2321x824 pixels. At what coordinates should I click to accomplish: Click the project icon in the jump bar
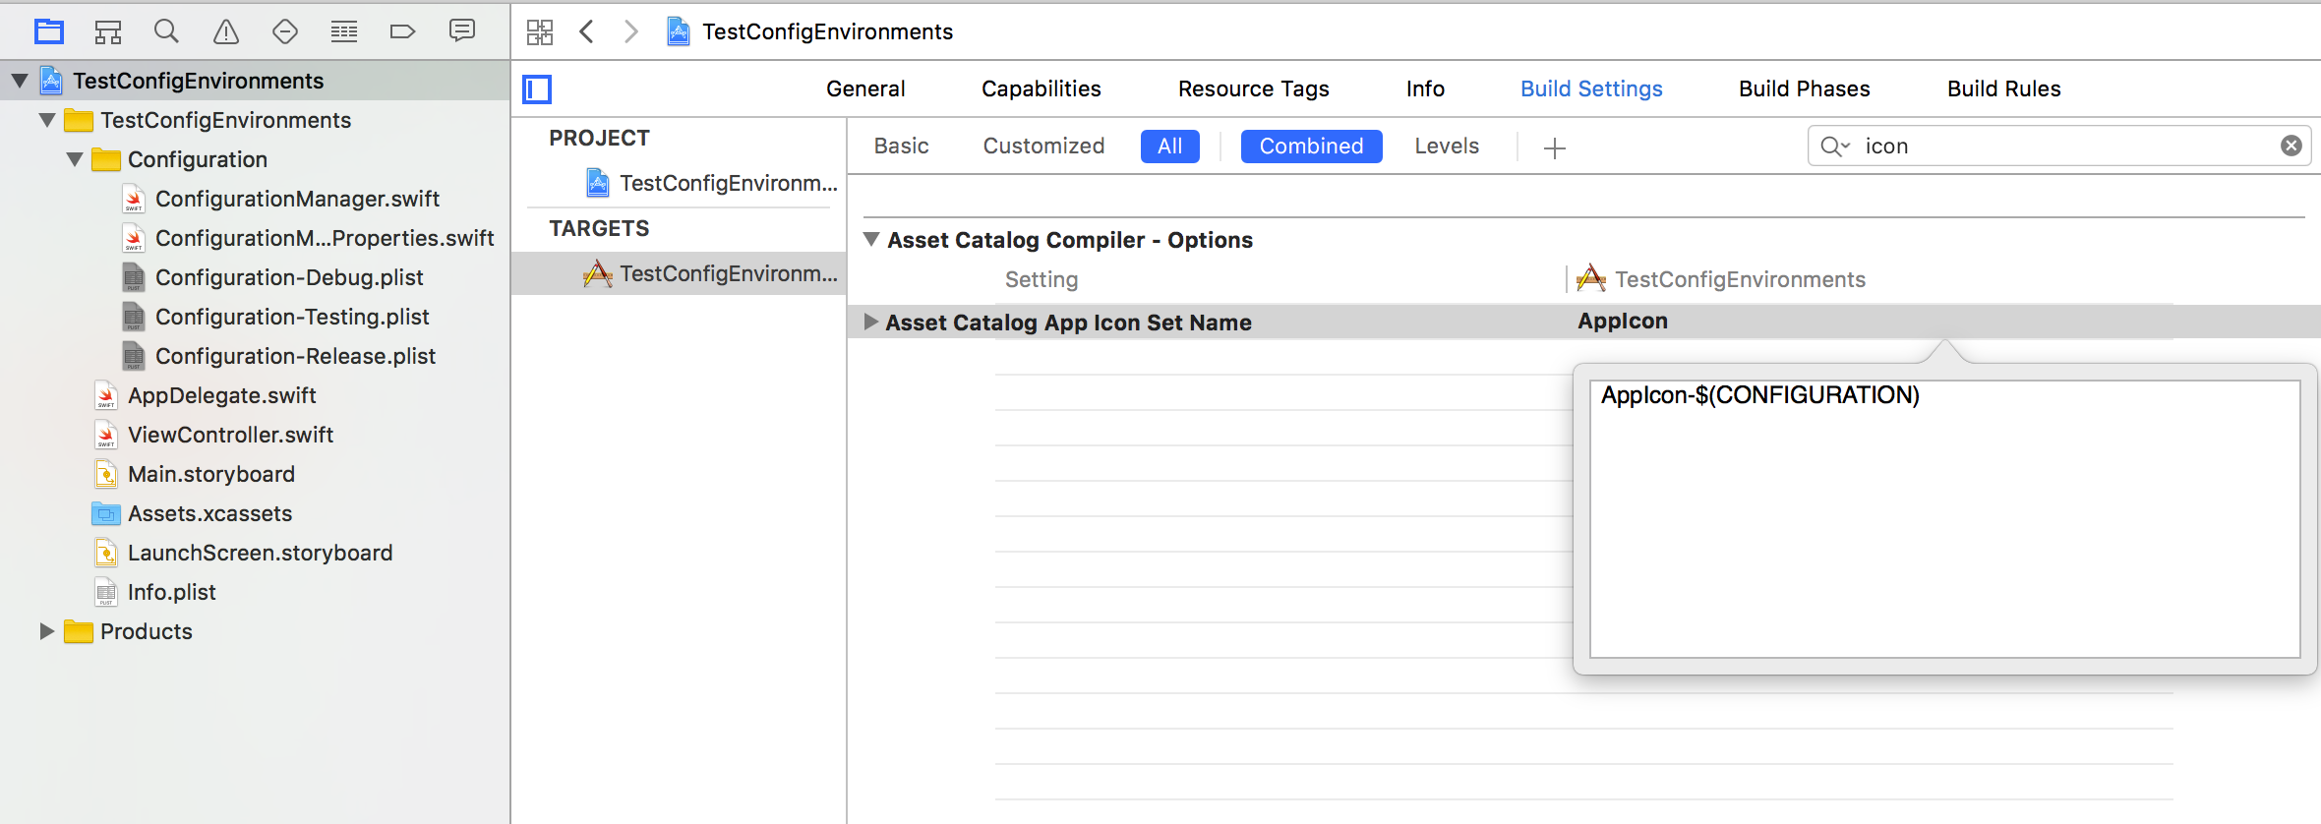point(679,31)
